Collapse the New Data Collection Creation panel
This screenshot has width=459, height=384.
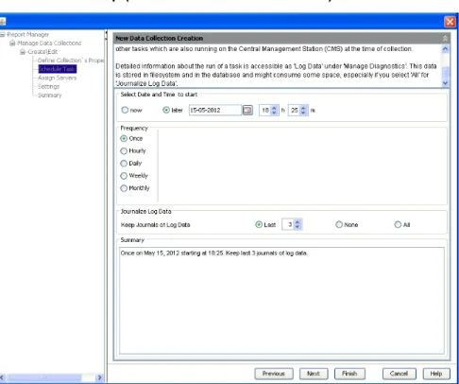point(445,39)
